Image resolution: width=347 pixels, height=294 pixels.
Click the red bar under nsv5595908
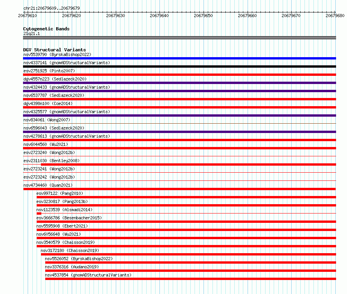[x=186, y=230]
